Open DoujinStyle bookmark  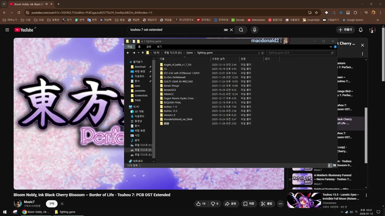point(311,20)
